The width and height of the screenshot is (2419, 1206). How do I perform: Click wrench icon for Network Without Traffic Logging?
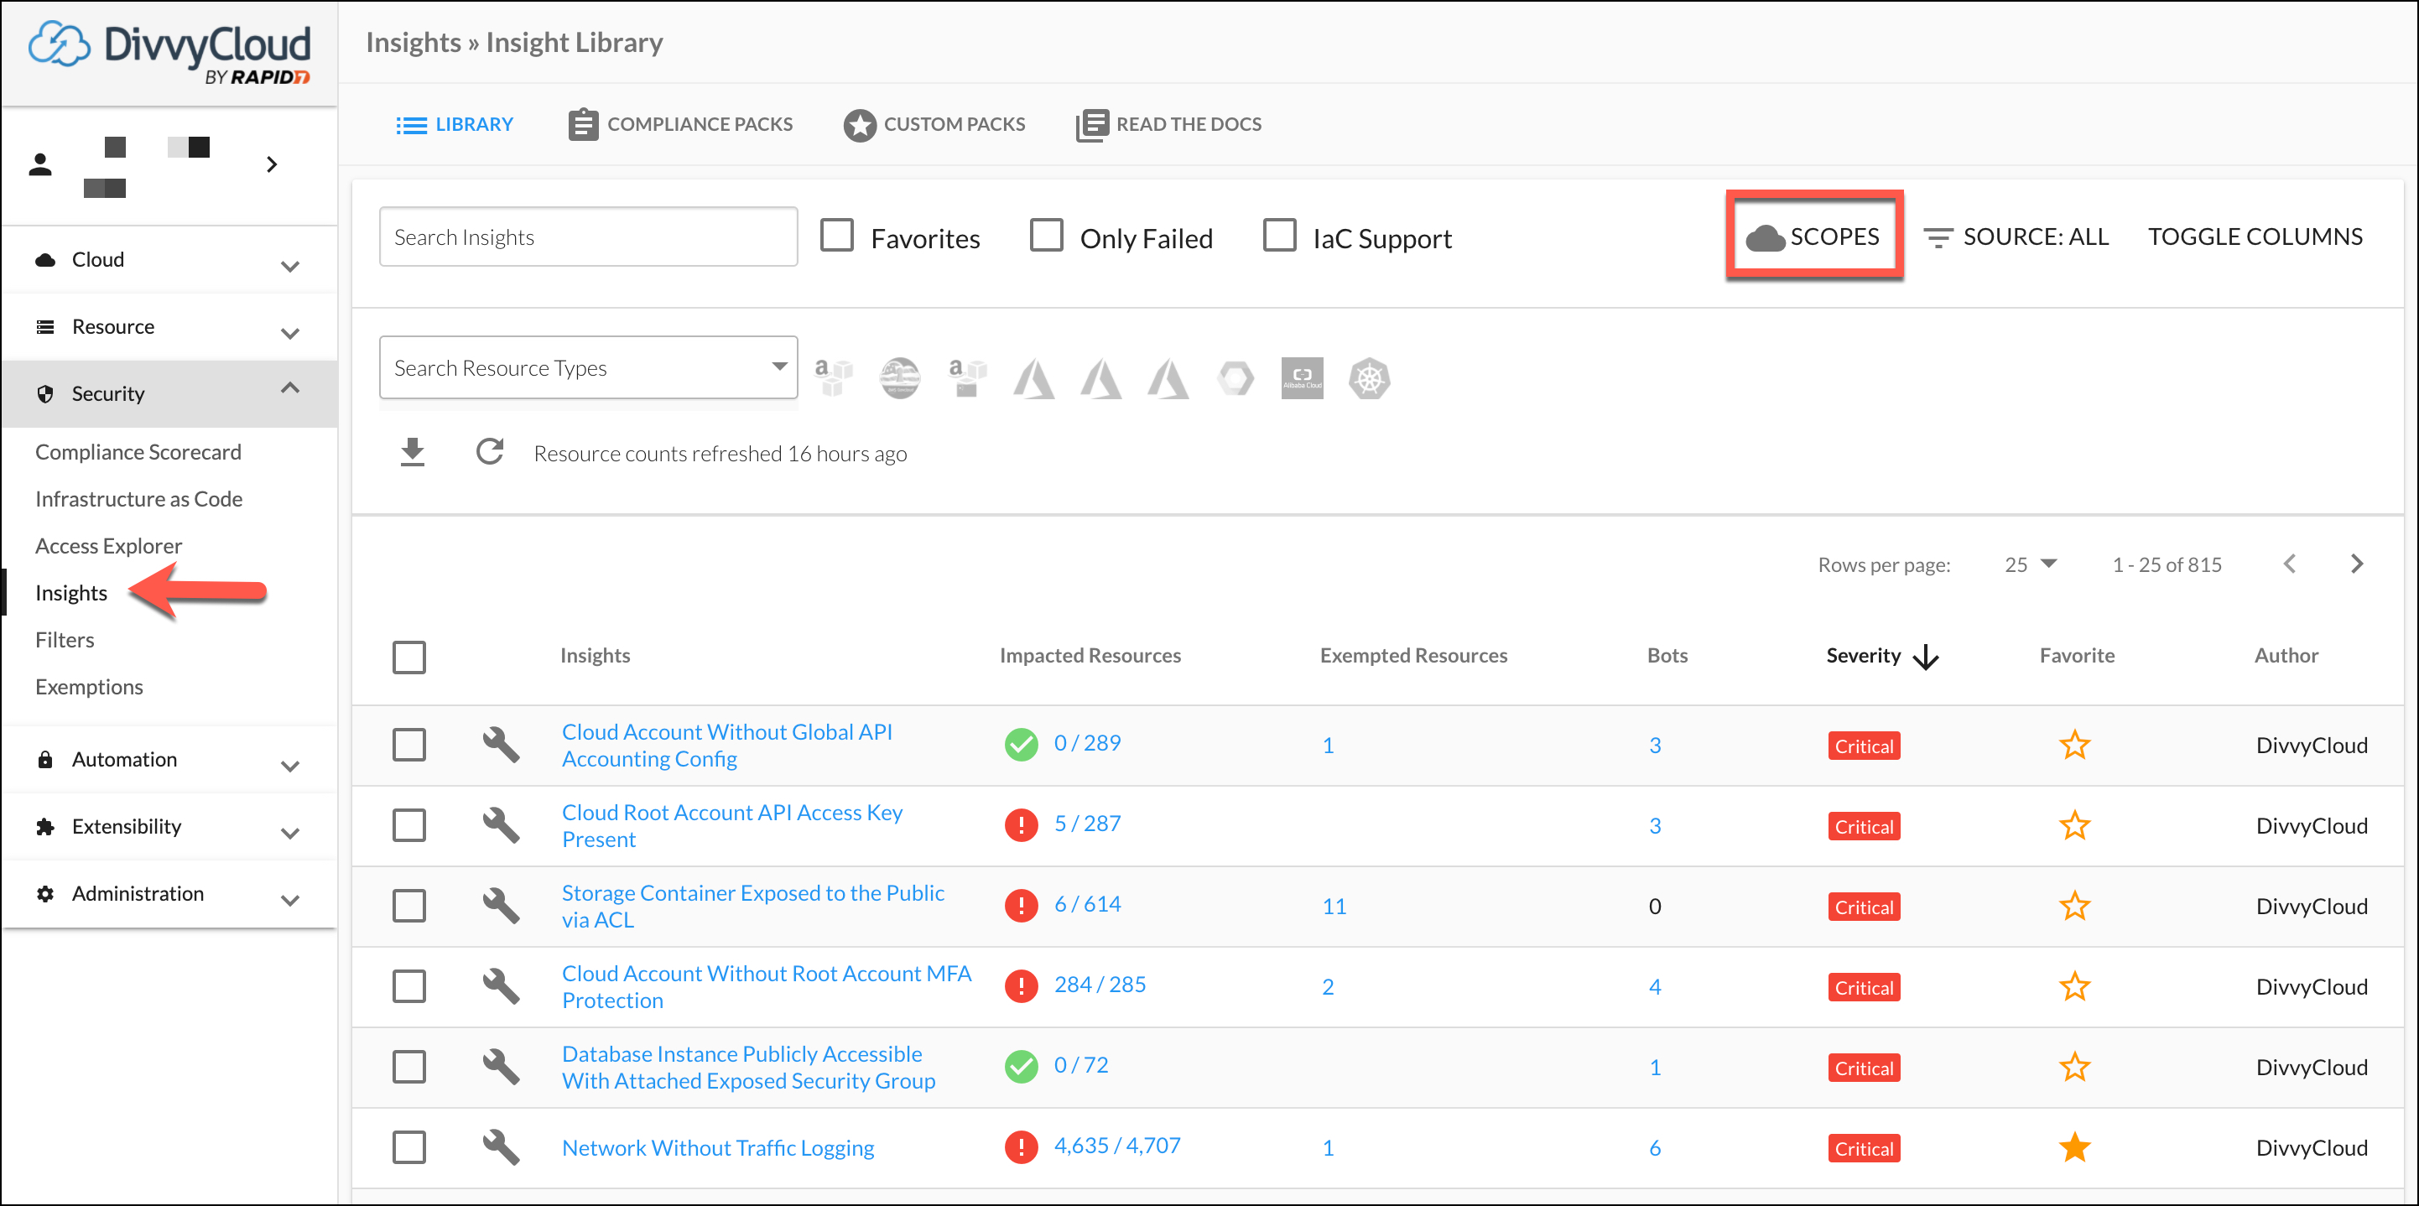(501, 1146)
